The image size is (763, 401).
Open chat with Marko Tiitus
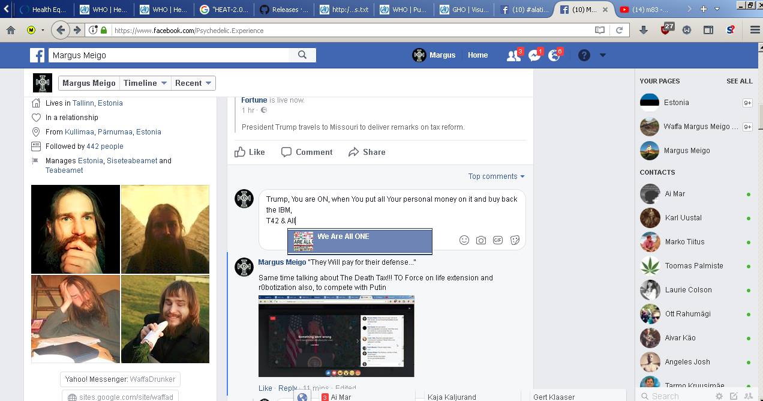tap(696, 242)
